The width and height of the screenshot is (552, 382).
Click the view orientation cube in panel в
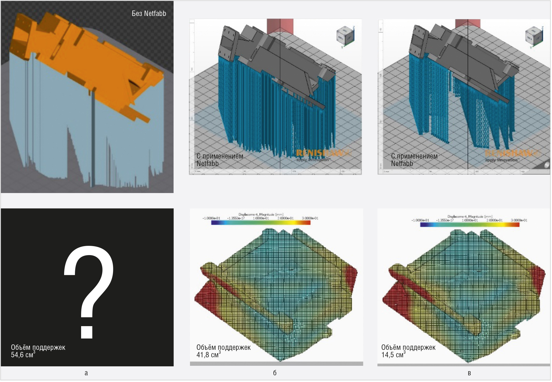(x=533, y=36)
